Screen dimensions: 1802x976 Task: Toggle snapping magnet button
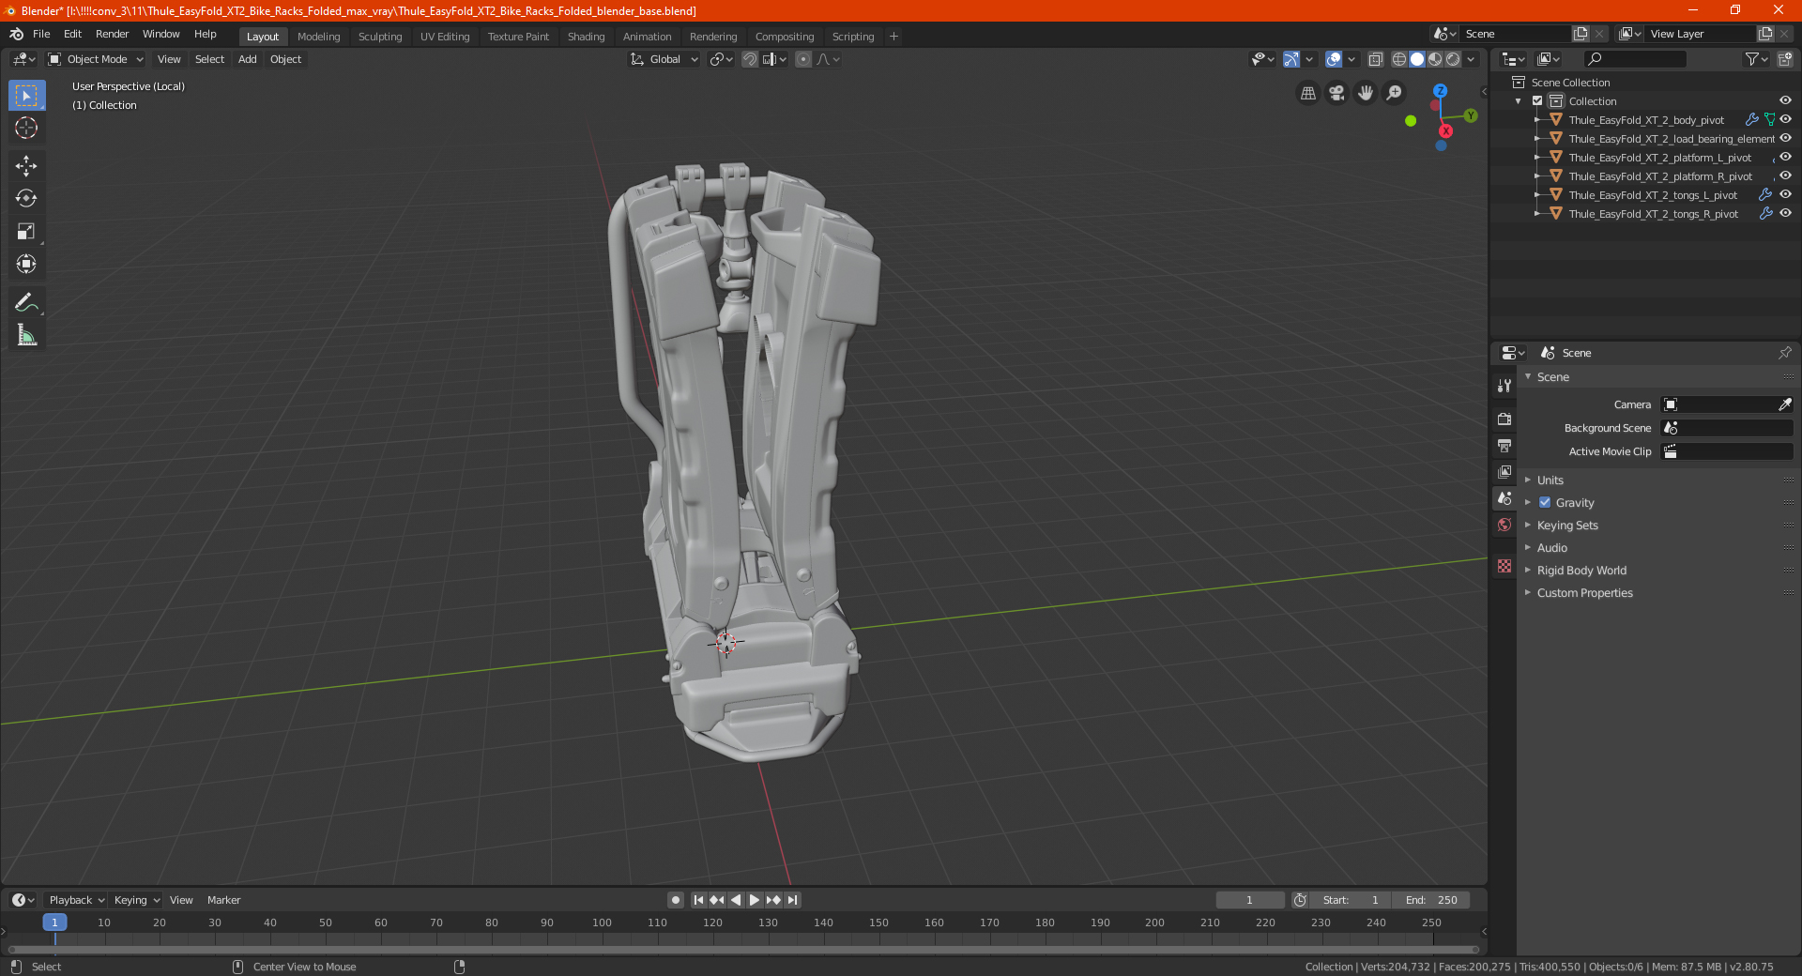[750, 59]
